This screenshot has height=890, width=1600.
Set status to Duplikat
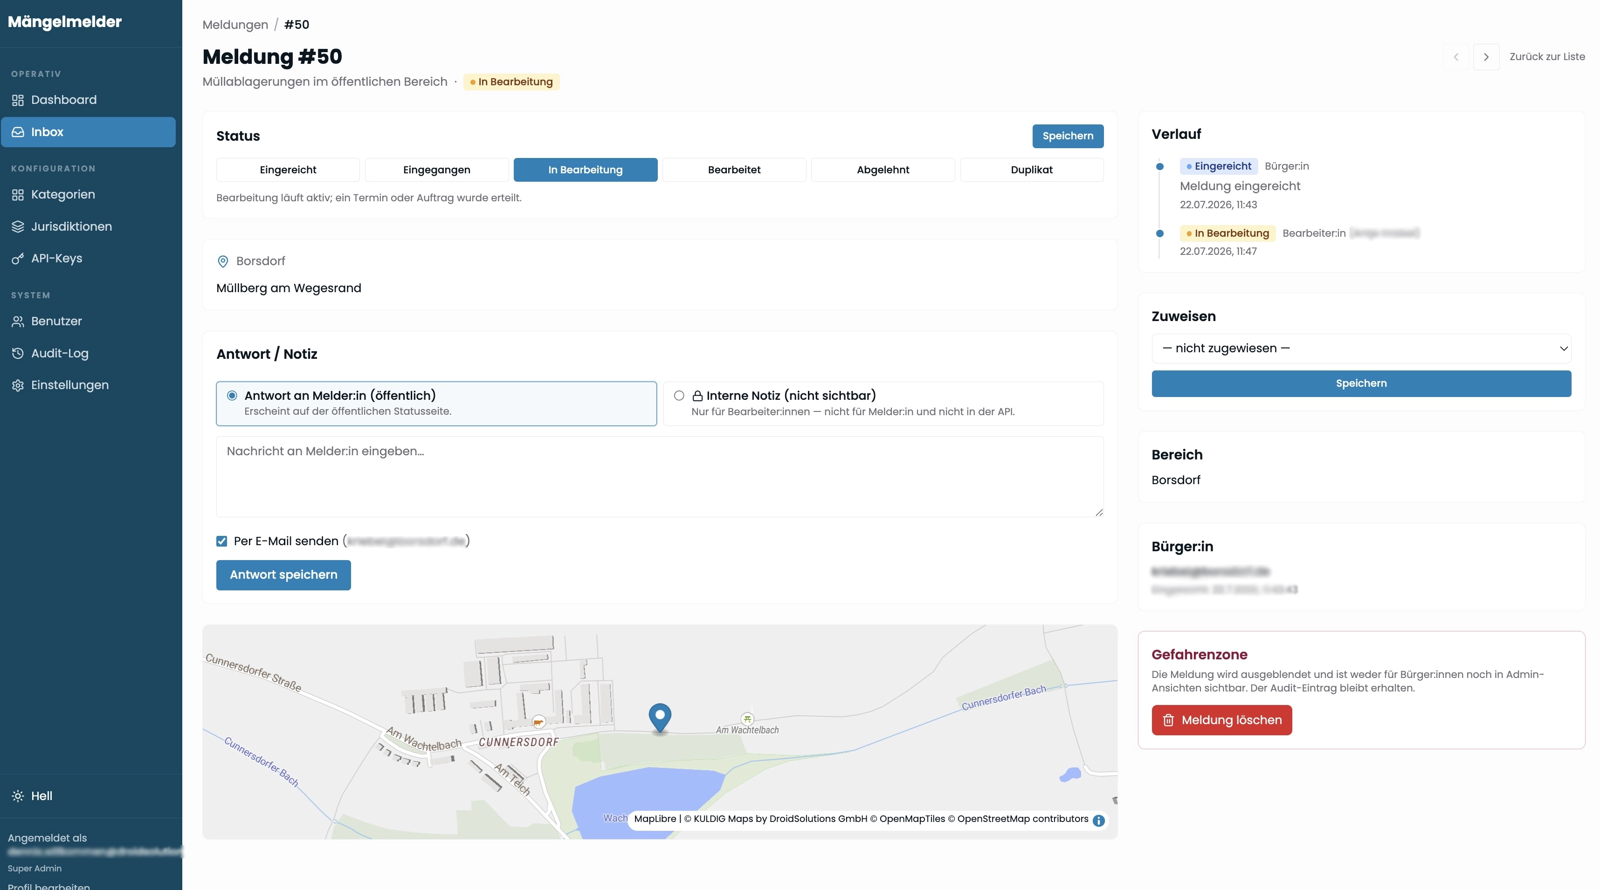(x=1032, y=170)
